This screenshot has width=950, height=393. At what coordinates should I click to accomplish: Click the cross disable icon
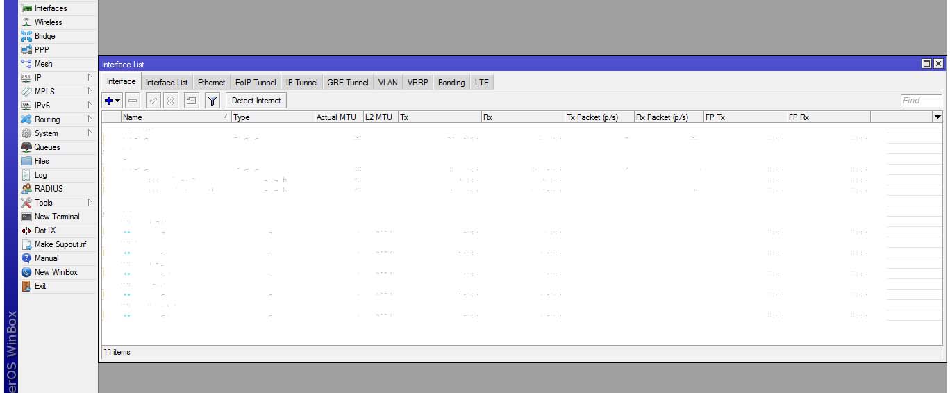coord(170,101)
